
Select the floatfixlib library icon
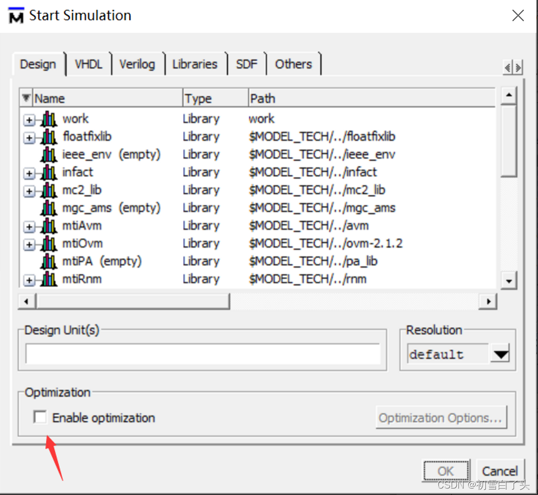coord(49,136)
